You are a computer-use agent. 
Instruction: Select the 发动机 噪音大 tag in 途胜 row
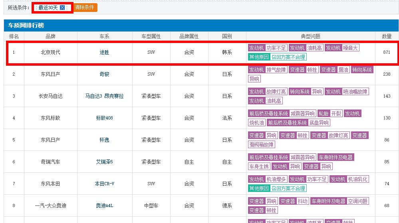click(x=342, y=48)
